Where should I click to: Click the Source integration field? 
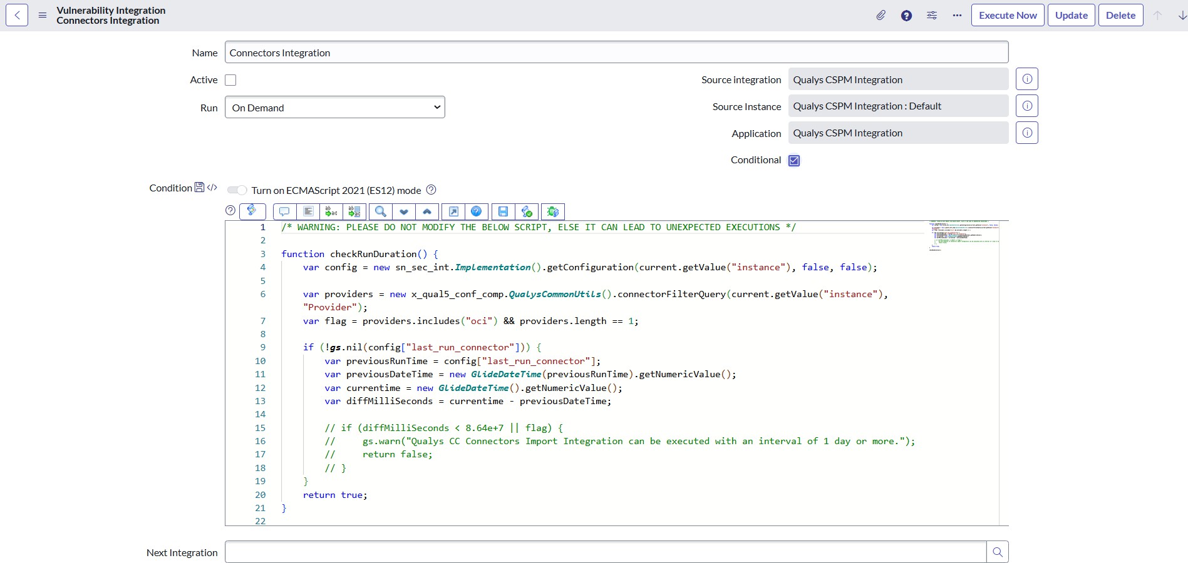899,79
